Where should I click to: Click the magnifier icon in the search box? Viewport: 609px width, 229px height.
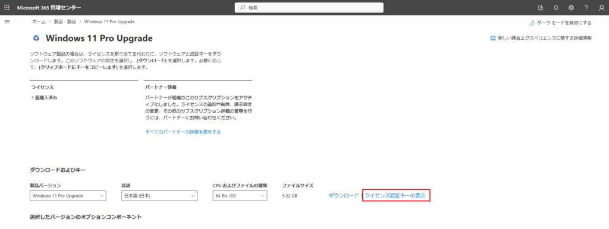tap(243, 8)
